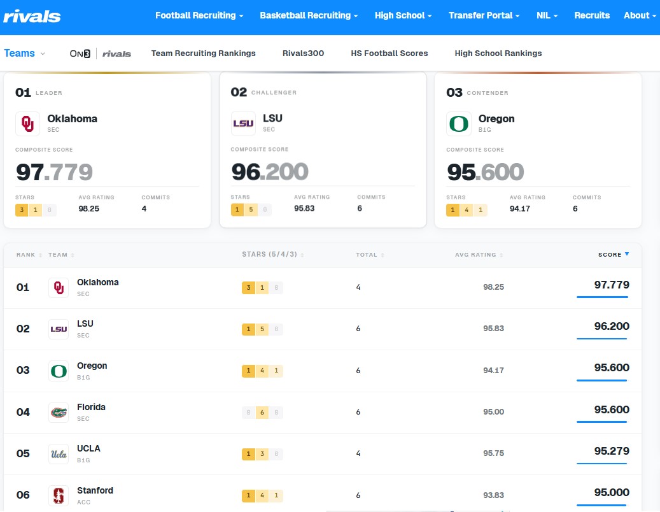Screen dimensions: 660x512
Task: Open the small Rivals logo beside On3
Action: tap(116, 53)
